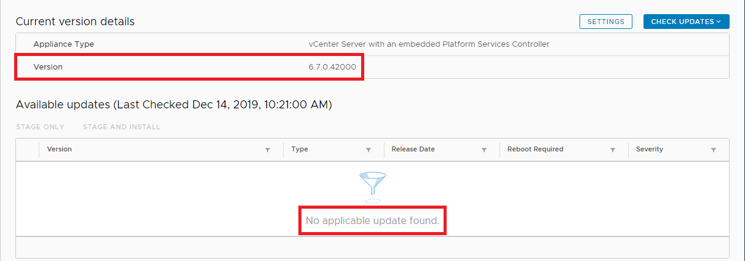Filter the list by Severity
The width and height of the screenshot is (745, 261).
point(714,150)
